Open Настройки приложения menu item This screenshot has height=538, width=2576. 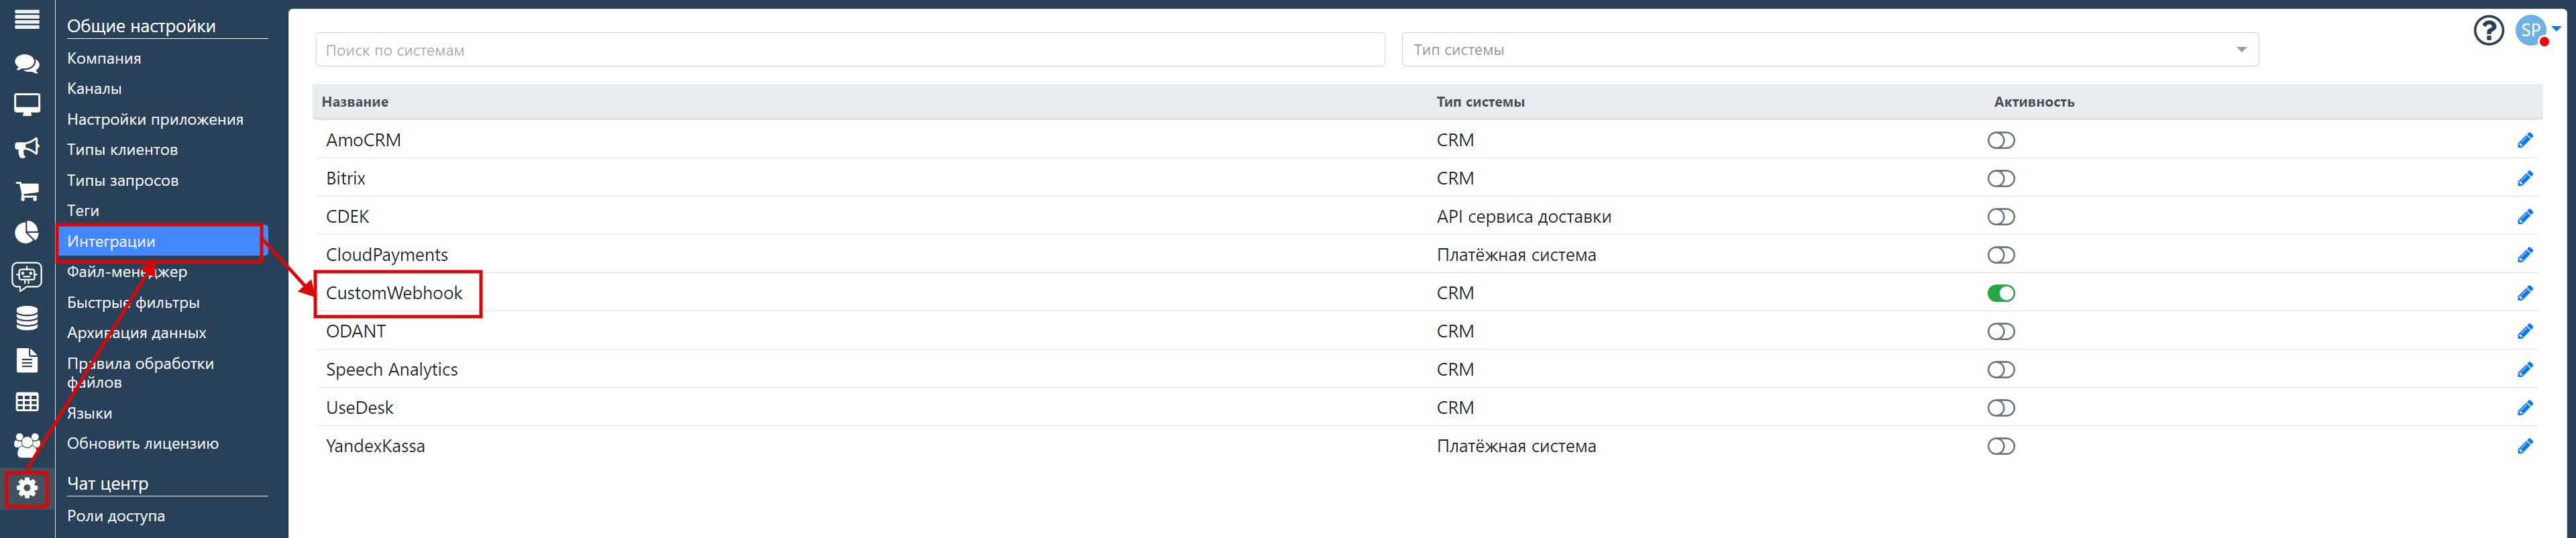[x=155, y=119]
